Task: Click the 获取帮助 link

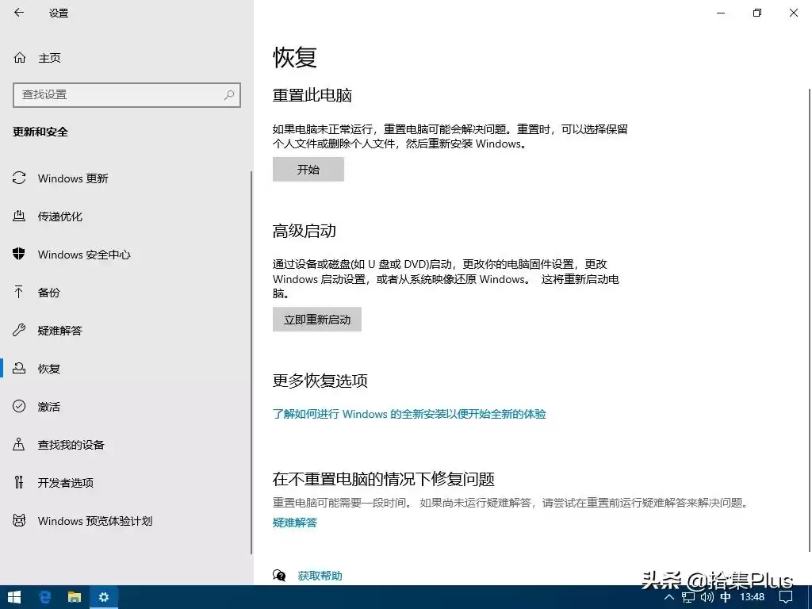Action: pyautogui.click(x=320, y=576)
